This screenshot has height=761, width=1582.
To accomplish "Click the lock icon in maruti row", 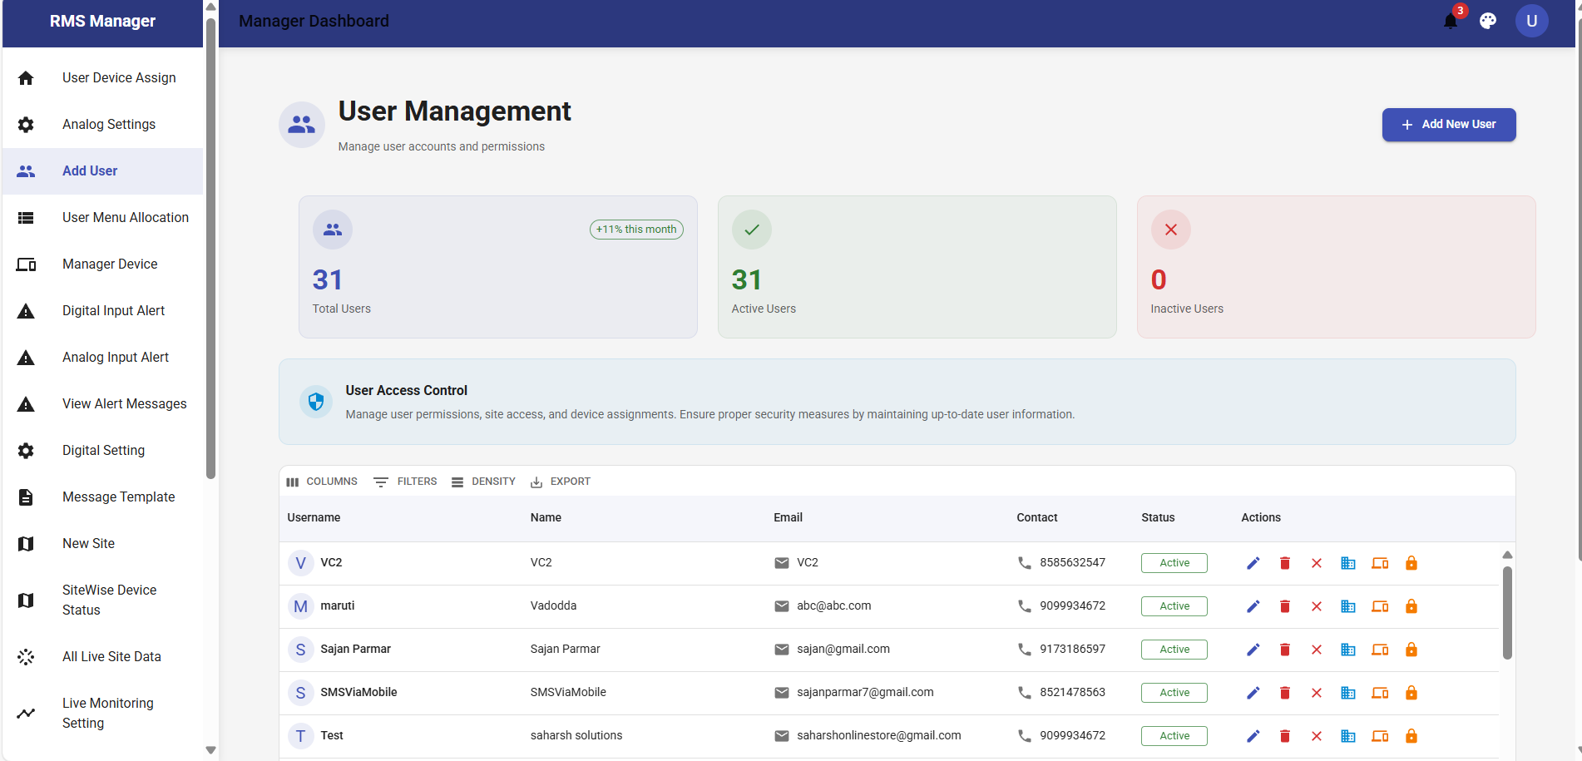I will (x=1411, y=606).
